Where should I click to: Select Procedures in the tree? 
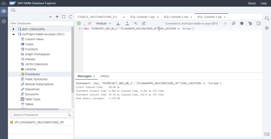pyautogui.click(x=32, y=74)
